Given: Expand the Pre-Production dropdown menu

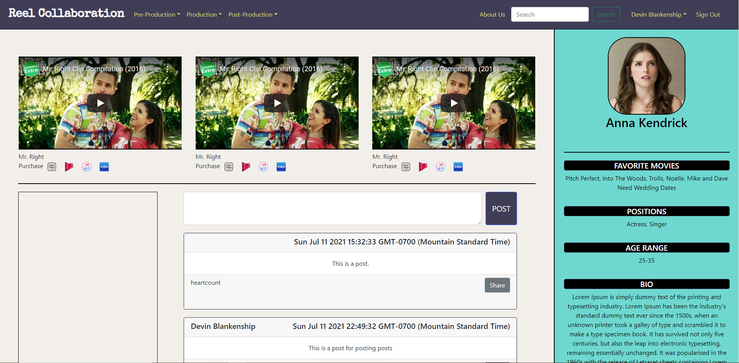Looking at the screenshot, I should pyautogui.click(x=157, y=14).
